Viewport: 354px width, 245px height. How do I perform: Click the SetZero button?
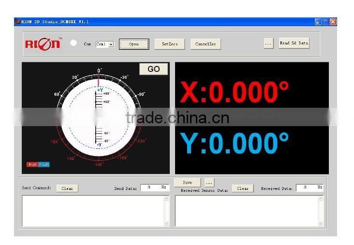pos(169,44)
